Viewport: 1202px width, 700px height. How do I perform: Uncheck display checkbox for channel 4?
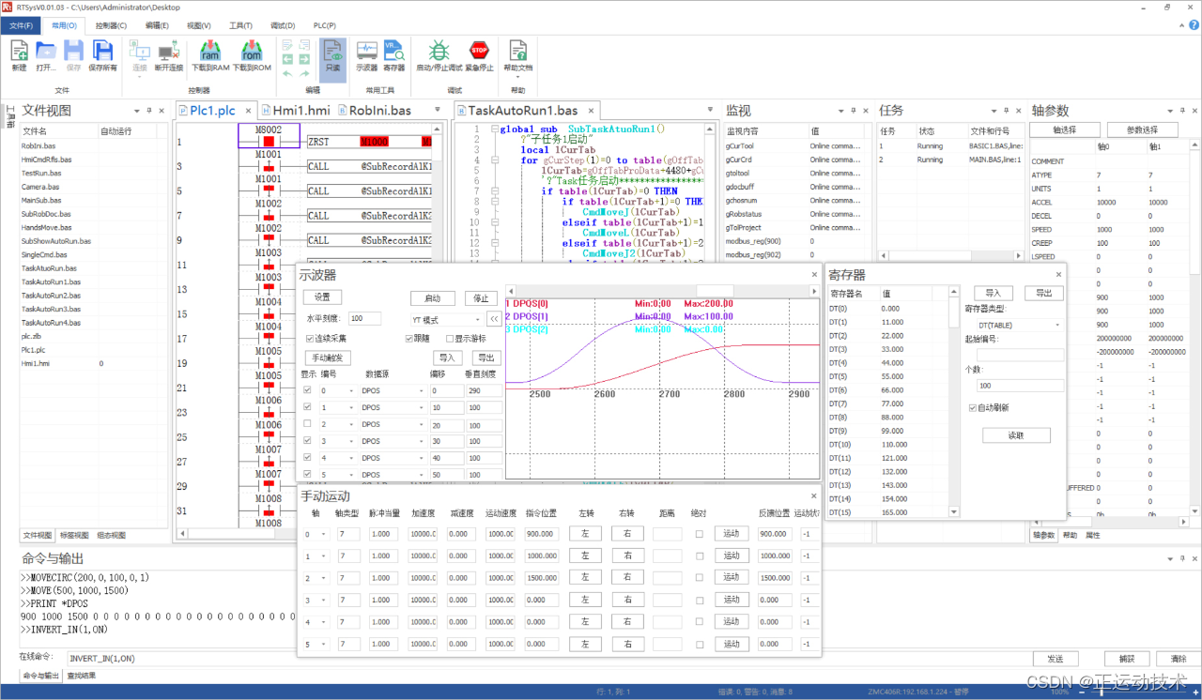(307, 458)
